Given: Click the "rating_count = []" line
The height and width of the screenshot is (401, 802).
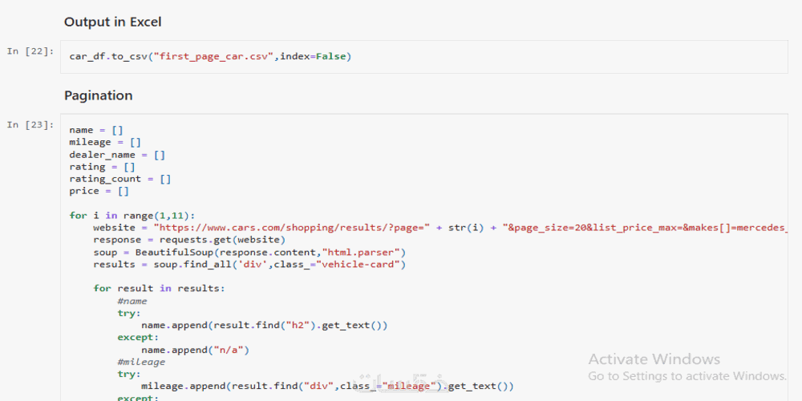Looking at the screenshot, I should coord(119,179).
